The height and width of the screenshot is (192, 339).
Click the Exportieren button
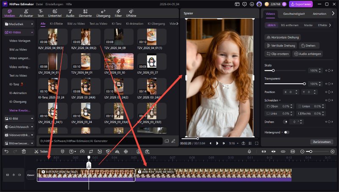tap(301, 4)
